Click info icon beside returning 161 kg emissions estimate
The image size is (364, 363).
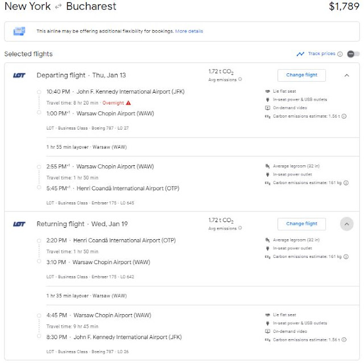pyautogui.click(x=346, y=257)
